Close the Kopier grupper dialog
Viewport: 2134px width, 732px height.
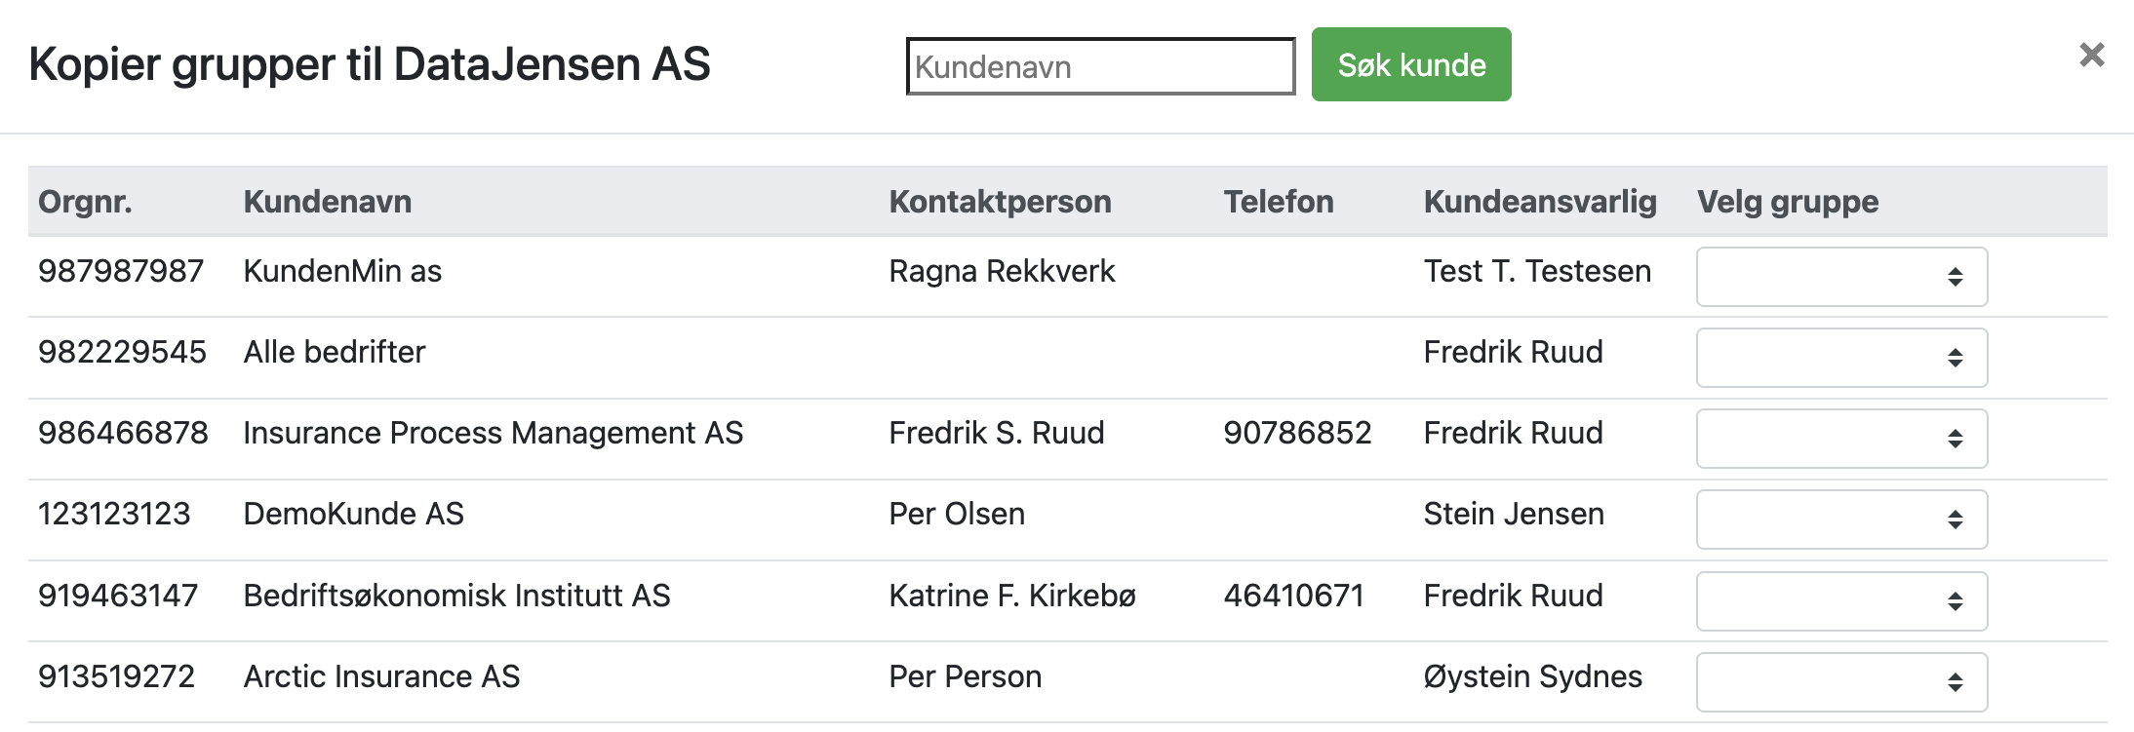[x=2091, y=55]
